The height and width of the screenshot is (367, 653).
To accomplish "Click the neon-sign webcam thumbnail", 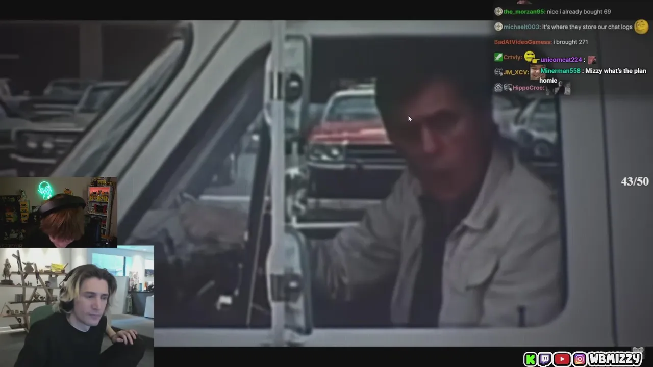I will 59,212.
